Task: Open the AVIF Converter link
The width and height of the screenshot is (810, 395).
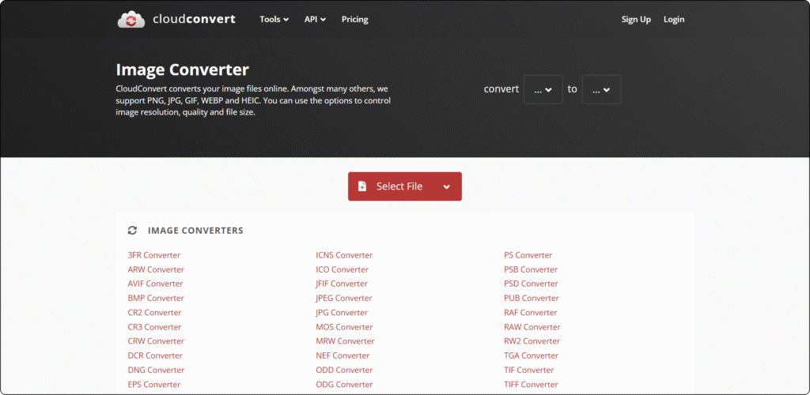Action: [155, 284]
